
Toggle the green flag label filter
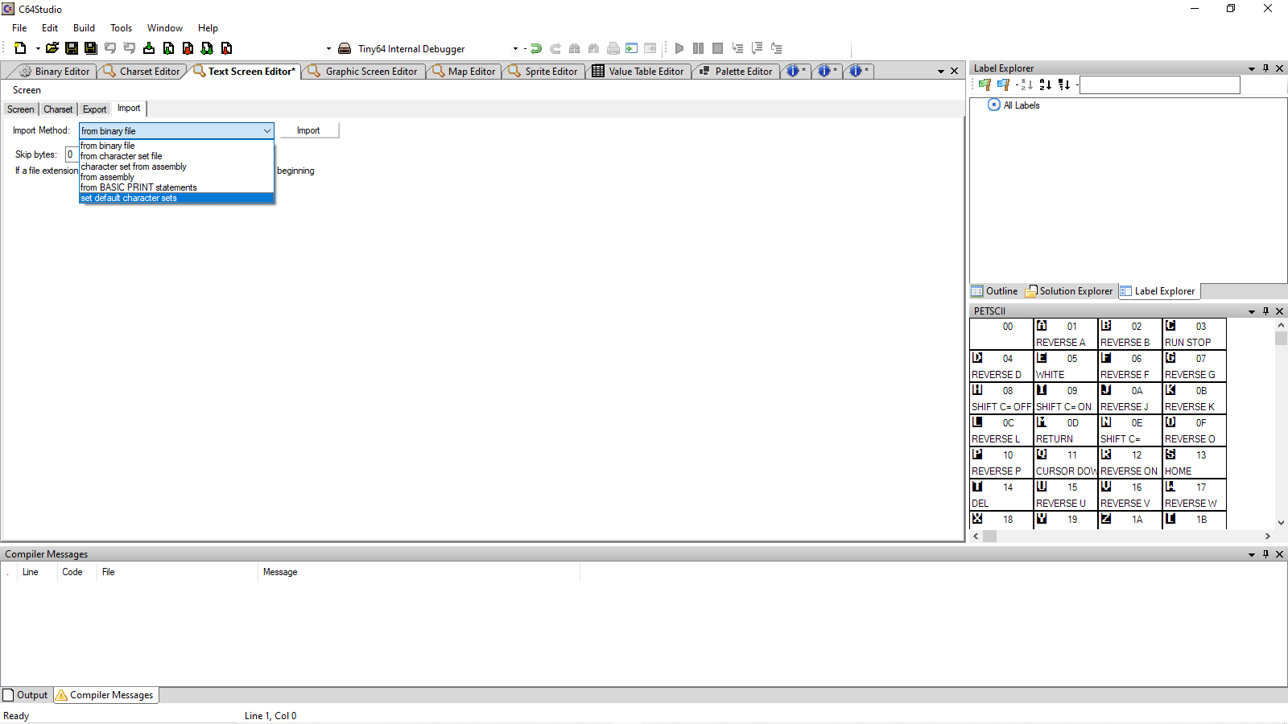(985, 84)
